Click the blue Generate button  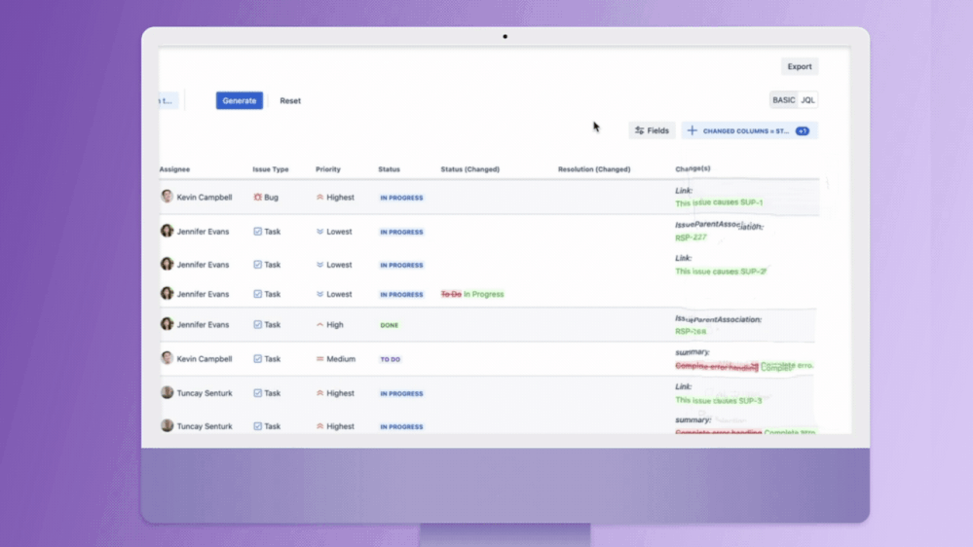239,100
